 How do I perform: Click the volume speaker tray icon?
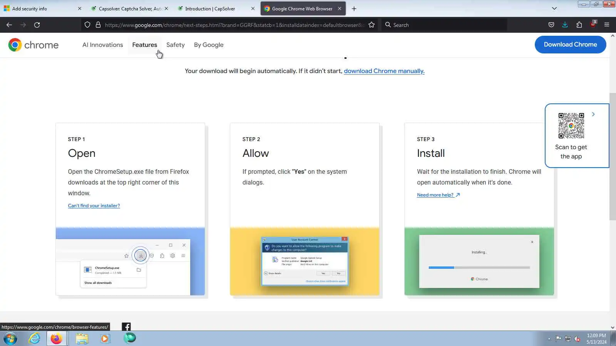pyautogui.click(x=577, y=339)
